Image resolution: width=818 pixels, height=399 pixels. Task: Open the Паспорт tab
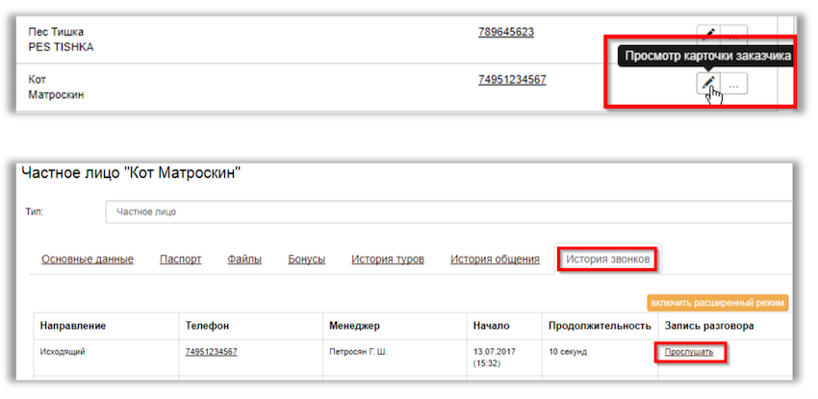[180, 260]
